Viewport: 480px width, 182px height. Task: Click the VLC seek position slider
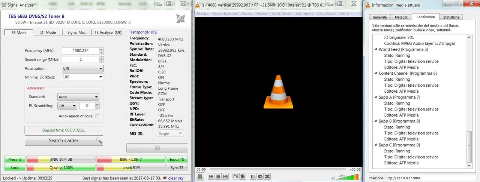point(278,169)
